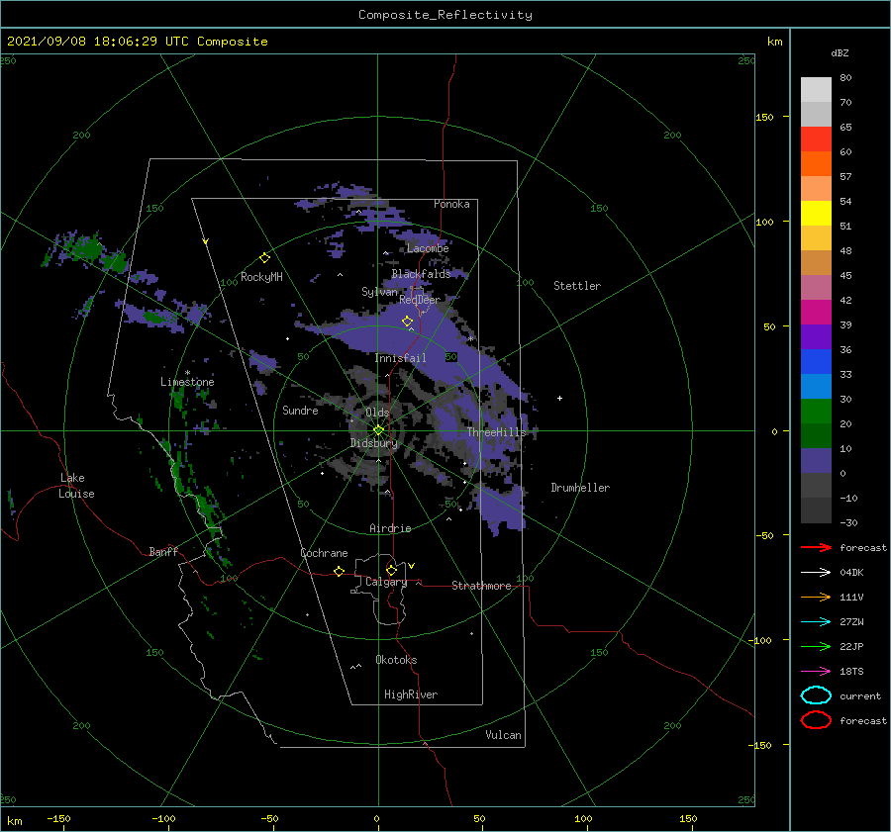Click the dBZ legend heading

coord(840,52)
